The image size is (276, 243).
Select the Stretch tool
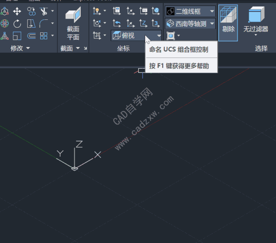pyautogui.click(x=32, y=24)
